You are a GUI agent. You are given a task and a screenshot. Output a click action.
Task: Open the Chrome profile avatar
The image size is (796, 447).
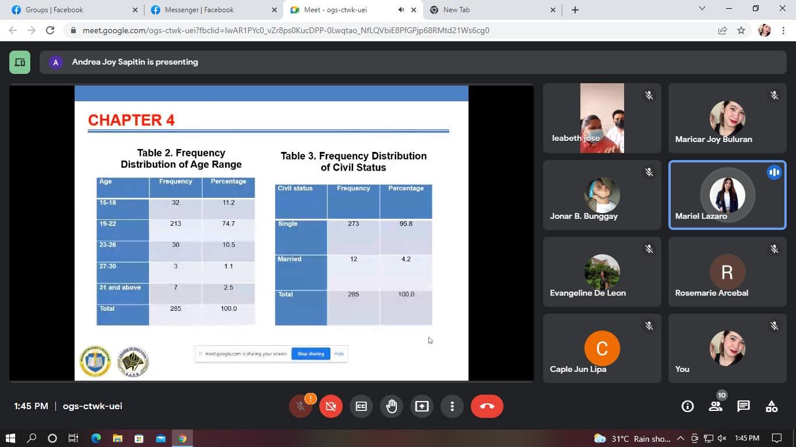tap(765, 30)
